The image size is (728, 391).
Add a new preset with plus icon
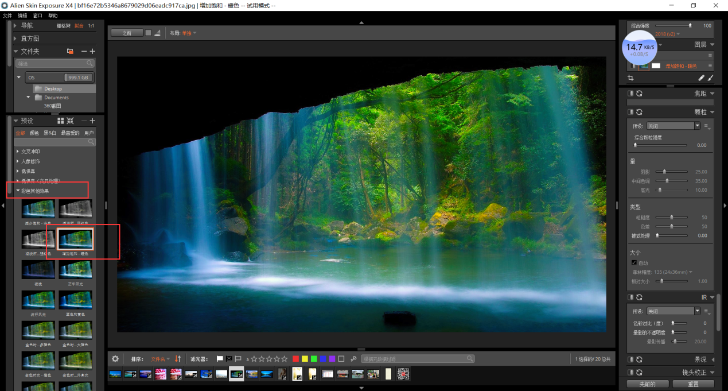92,121
